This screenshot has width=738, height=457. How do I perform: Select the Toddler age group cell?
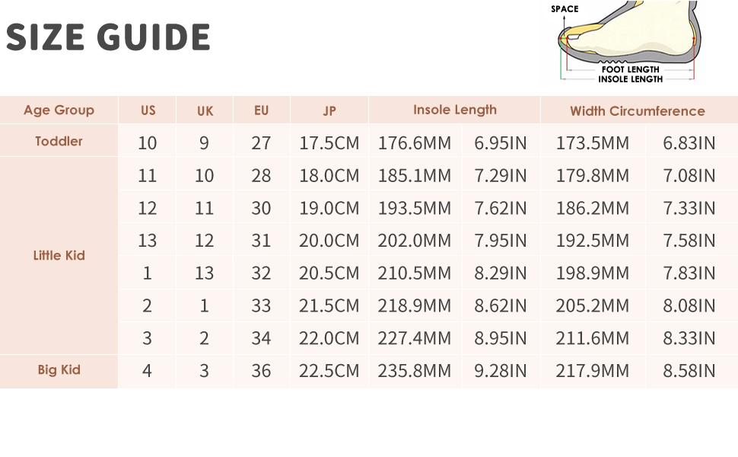(x=59, y=142)
